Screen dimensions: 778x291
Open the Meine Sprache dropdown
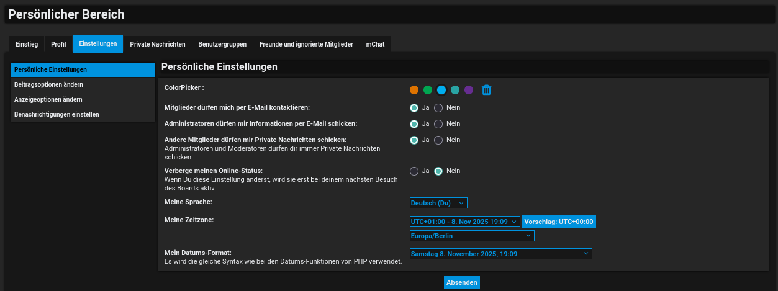pos(438,203)
